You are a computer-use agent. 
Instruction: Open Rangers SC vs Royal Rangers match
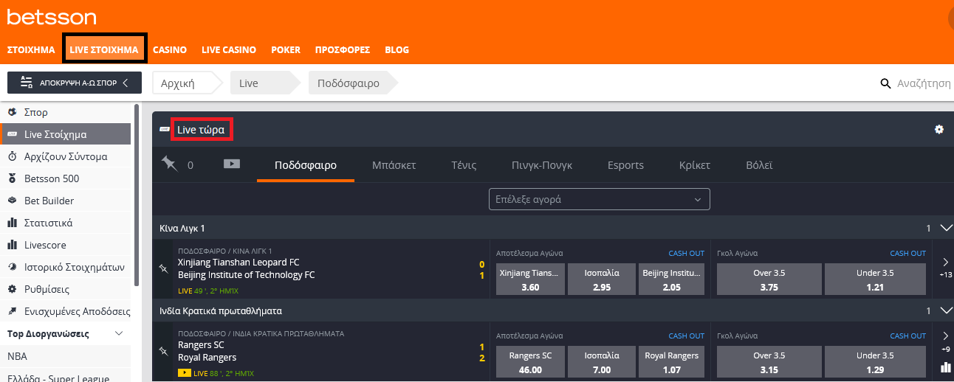[207, 351]
